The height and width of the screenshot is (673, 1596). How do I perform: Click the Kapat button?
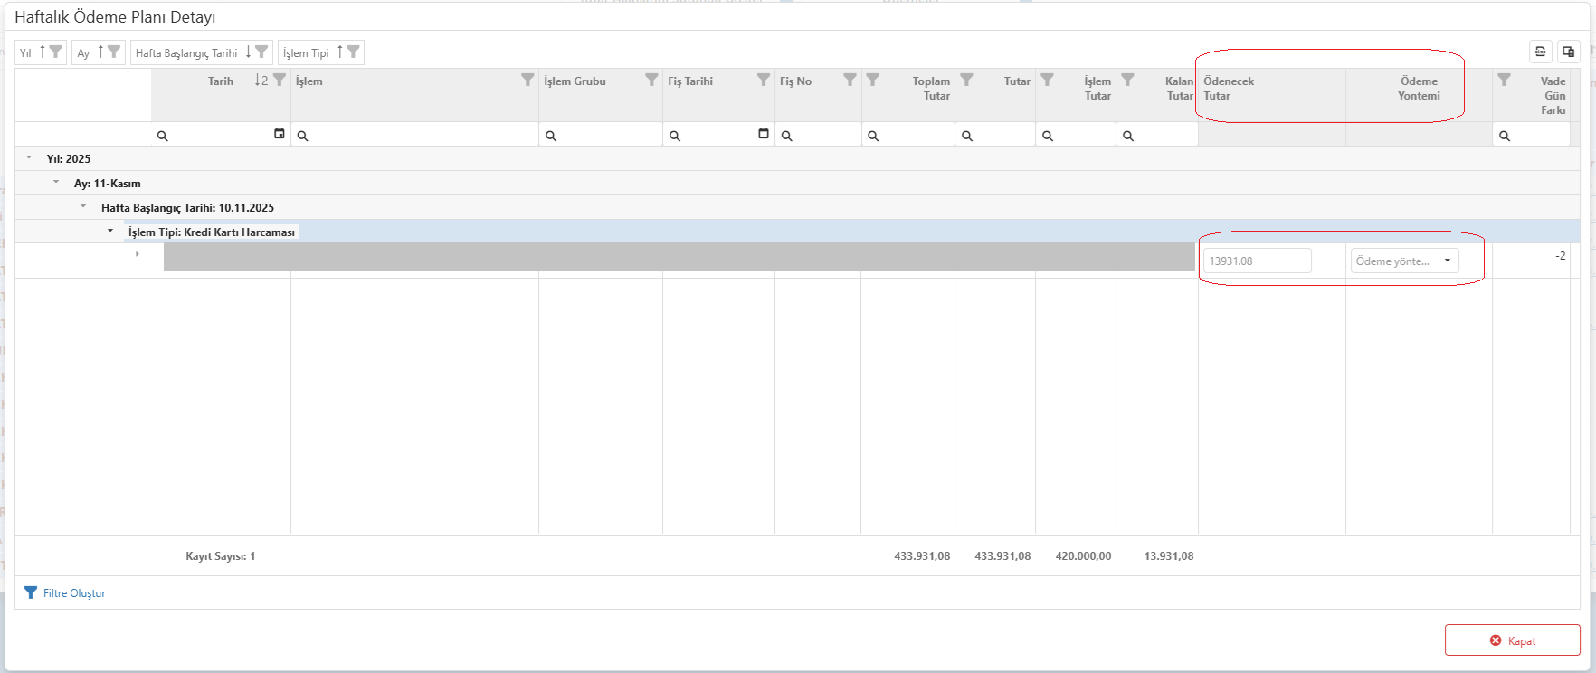(1513, 640)
